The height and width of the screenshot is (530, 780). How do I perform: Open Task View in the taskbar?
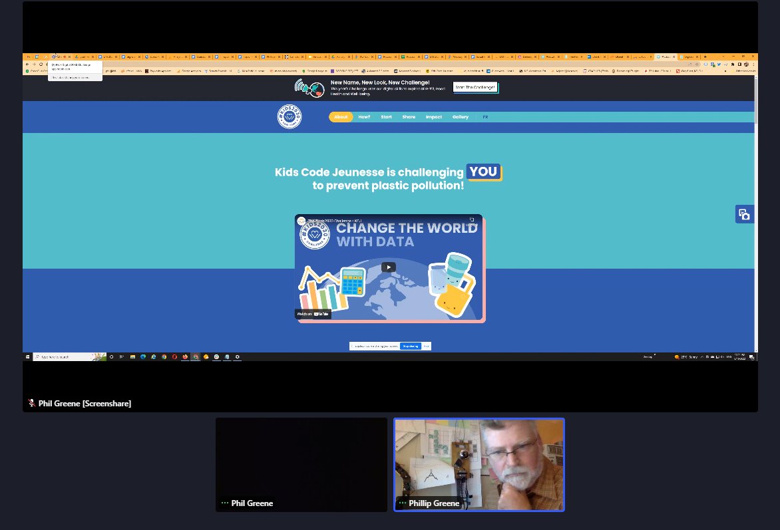122,356
